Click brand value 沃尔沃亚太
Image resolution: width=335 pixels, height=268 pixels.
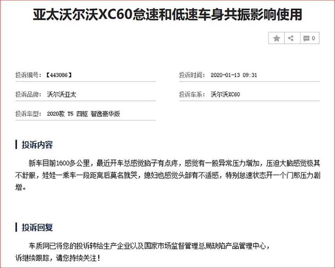tap(61, 94)
